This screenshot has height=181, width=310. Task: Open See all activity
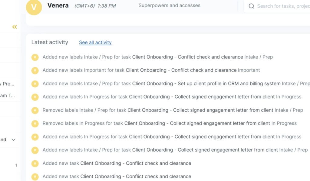[x=95, y=42]
